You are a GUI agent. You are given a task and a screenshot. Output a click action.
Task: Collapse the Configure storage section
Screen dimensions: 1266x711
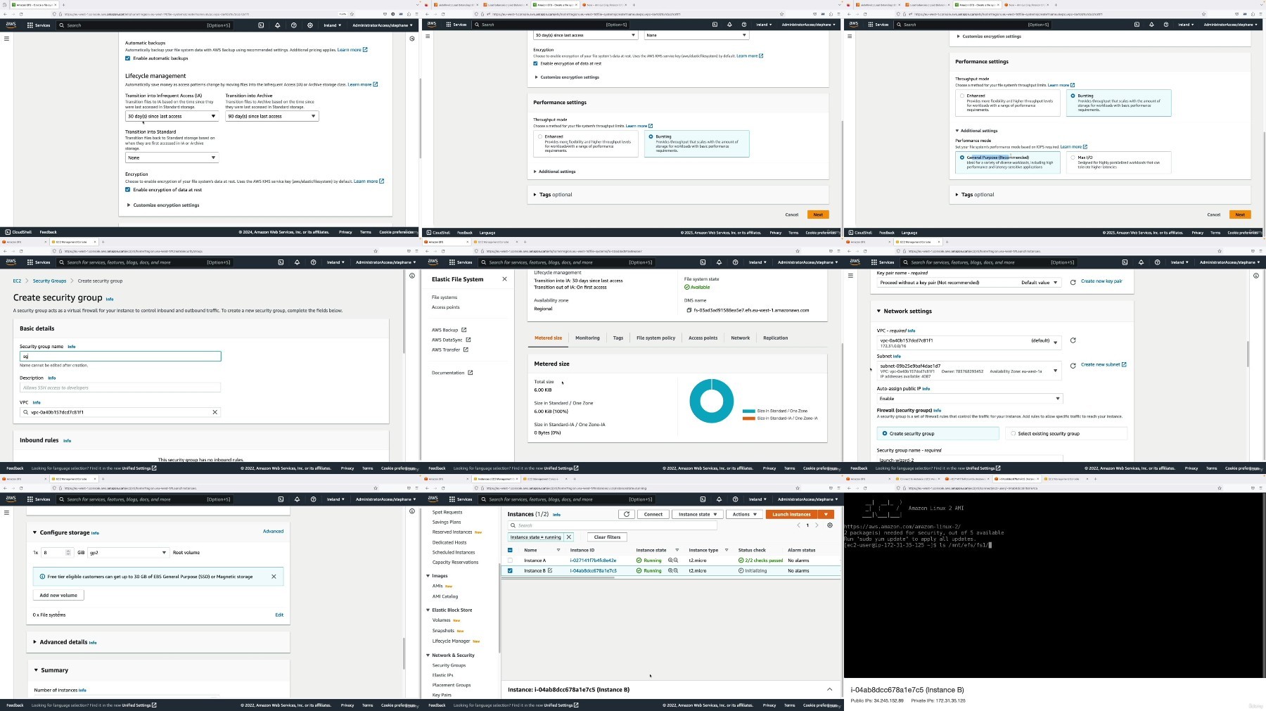[x=35, y=532]
